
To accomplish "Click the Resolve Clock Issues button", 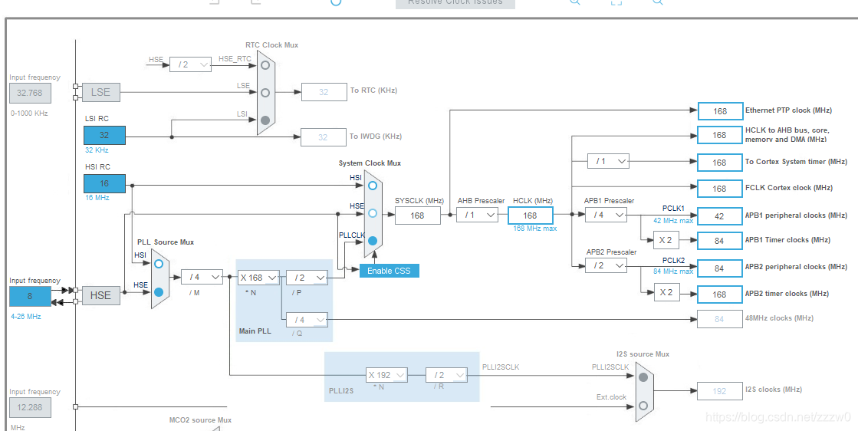I will coord(455,3).
